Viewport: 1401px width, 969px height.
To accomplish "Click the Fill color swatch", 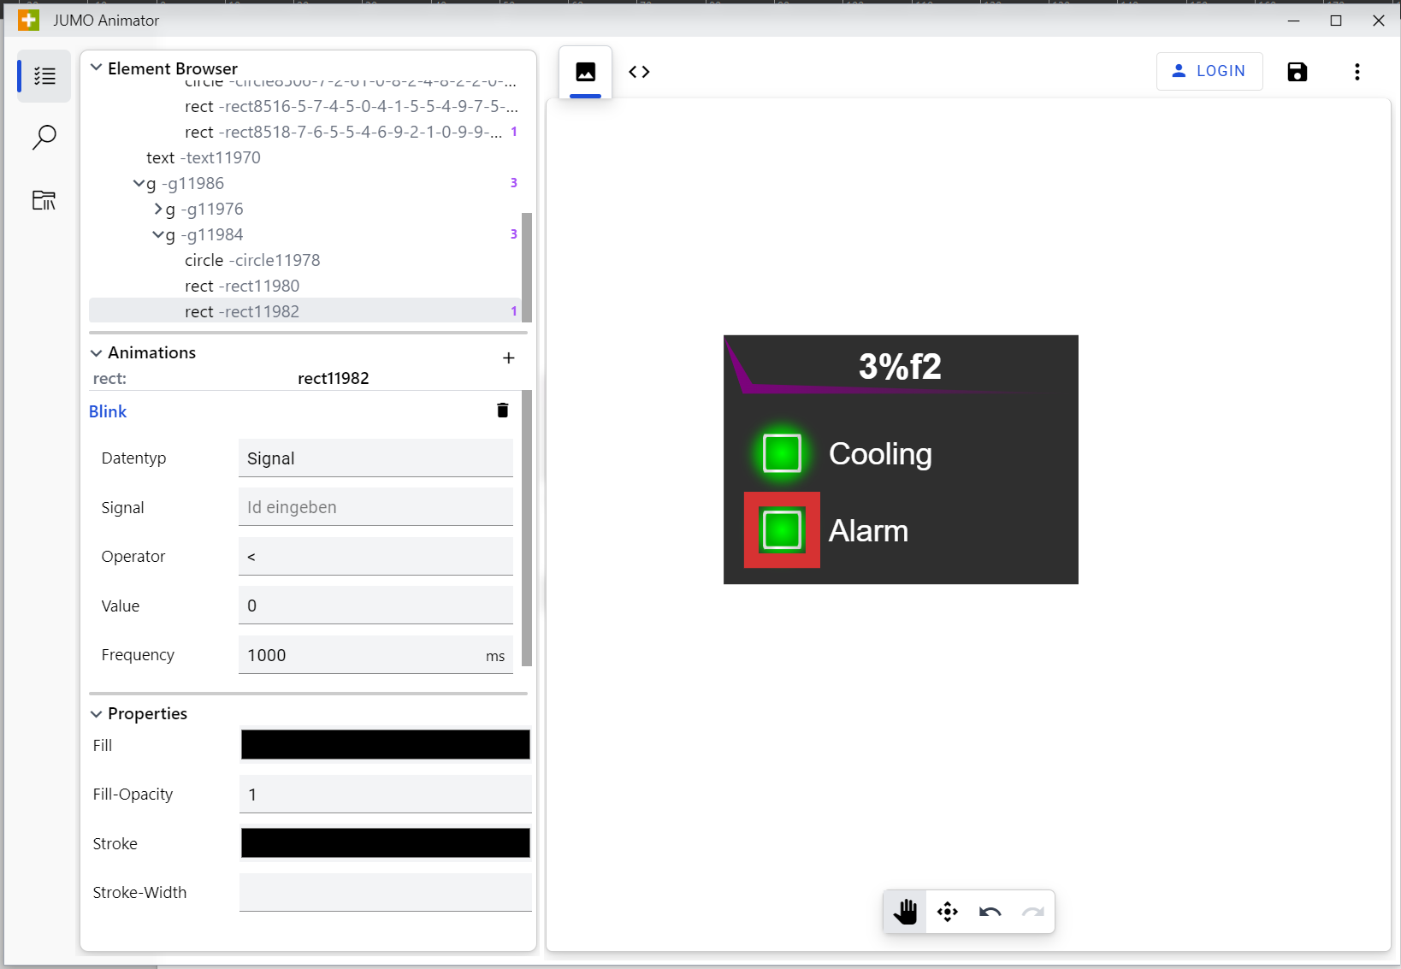I will [x=385, y=745].
